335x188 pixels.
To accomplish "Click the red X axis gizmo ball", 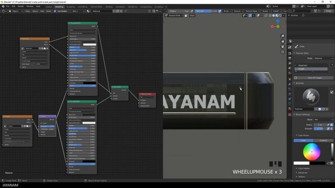I will (272, 27).
